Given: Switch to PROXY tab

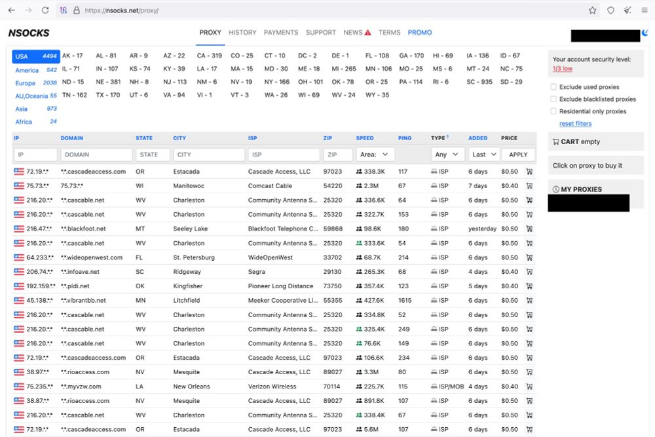Looking at the screenshot, I should pyautogui.click(x=210, y=33).
